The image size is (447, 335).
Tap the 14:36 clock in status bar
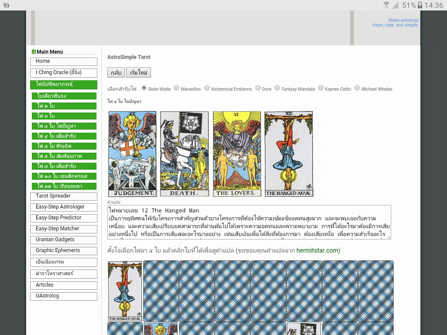[x=433, y=5]
